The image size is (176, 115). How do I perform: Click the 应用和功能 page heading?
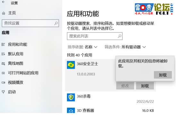click(83, 14)
